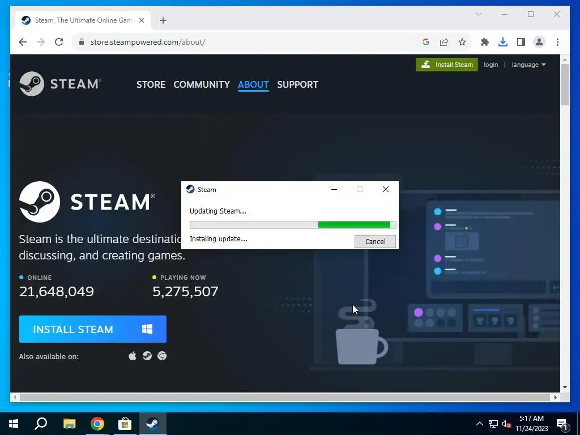Click the Steam taskbar icon
Screen dimensions: 580x435
(153, 424)
